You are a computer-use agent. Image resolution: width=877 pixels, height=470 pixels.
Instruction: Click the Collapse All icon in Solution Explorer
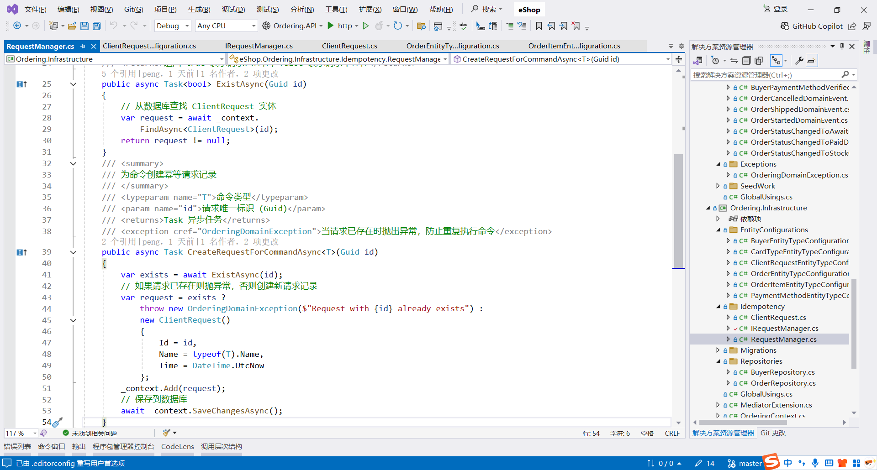pos(746,60)
